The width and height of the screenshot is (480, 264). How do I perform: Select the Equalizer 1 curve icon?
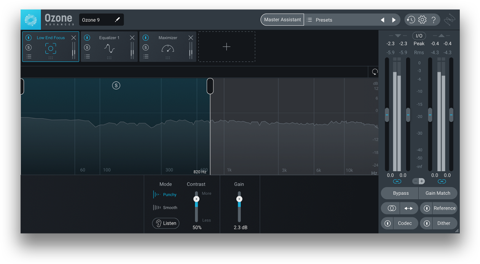point(109,48)
